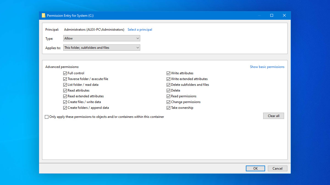Toggle Traverse folder / execute file permission
The height and width of the screenshot is (185, 330).
point(65,79)
